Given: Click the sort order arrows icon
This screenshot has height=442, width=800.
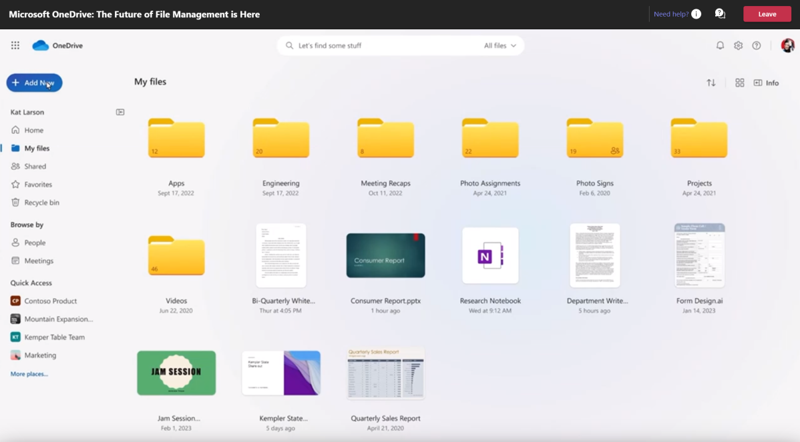Looking at the screenshot, I should coord(711,83).
